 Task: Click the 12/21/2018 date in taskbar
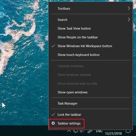tap(113, 134)
